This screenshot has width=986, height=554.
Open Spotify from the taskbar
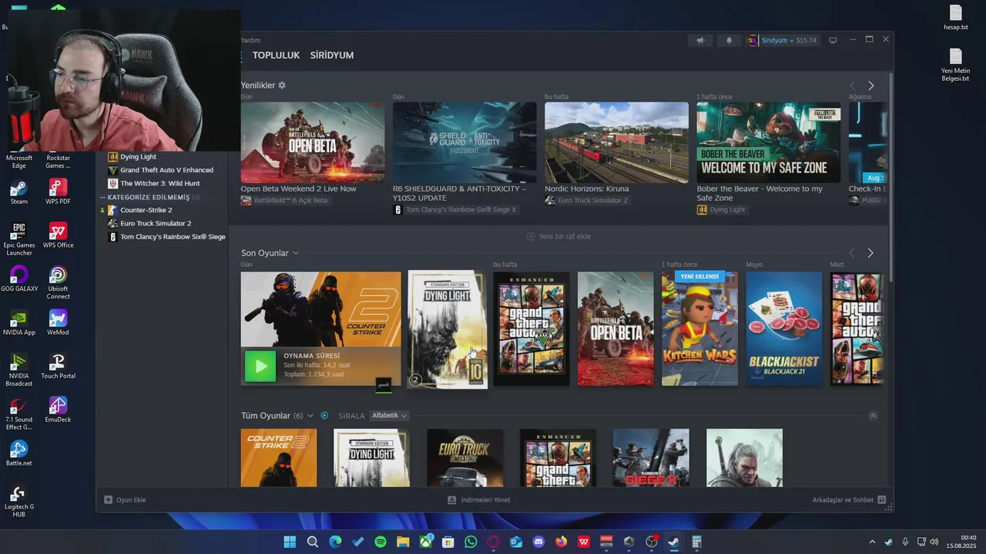point(381,542)
